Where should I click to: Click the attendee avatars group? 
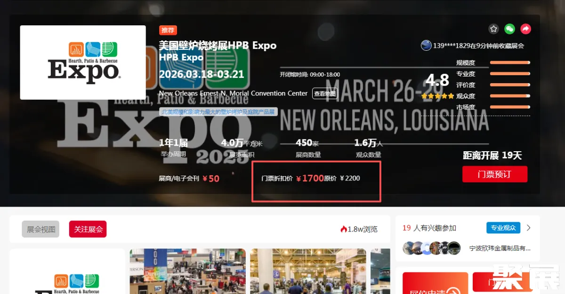pos(431,248)
